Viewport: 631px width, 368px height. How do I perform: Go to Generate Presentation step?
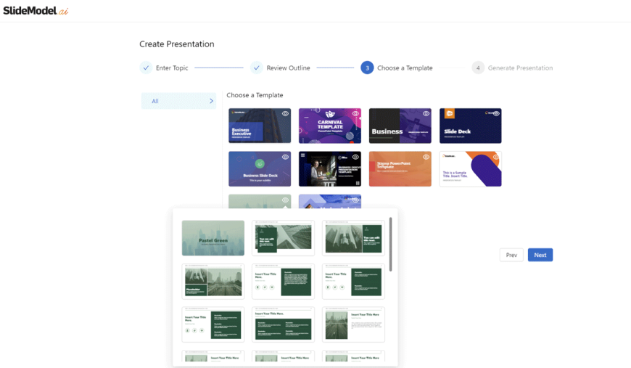tap(519, 68)
